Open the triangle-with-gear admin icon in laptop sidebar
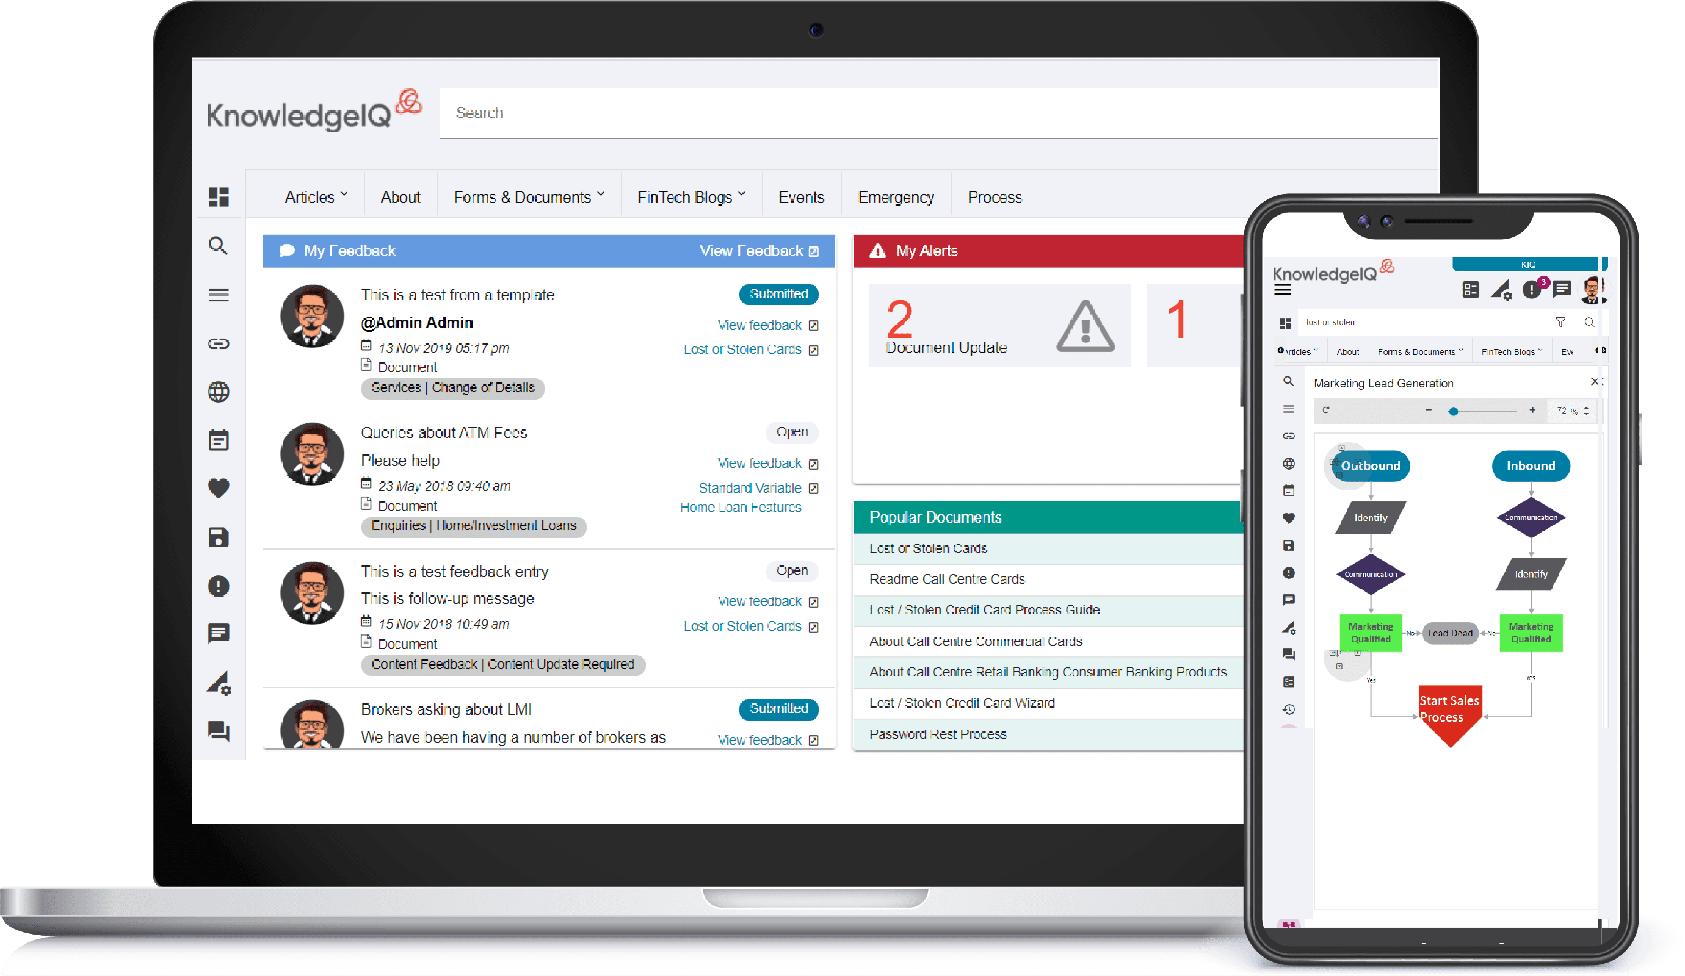The width and height of the screenshot is (1685, 976). coord(219,683)
